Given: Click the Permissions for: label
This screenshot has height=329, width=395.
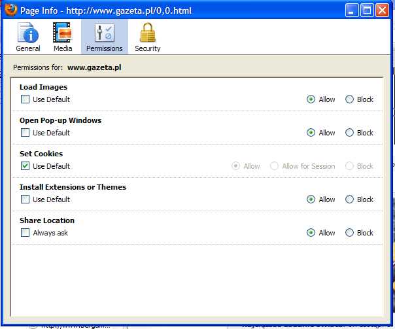Looking at the screenshot, I should click(38, 67).
